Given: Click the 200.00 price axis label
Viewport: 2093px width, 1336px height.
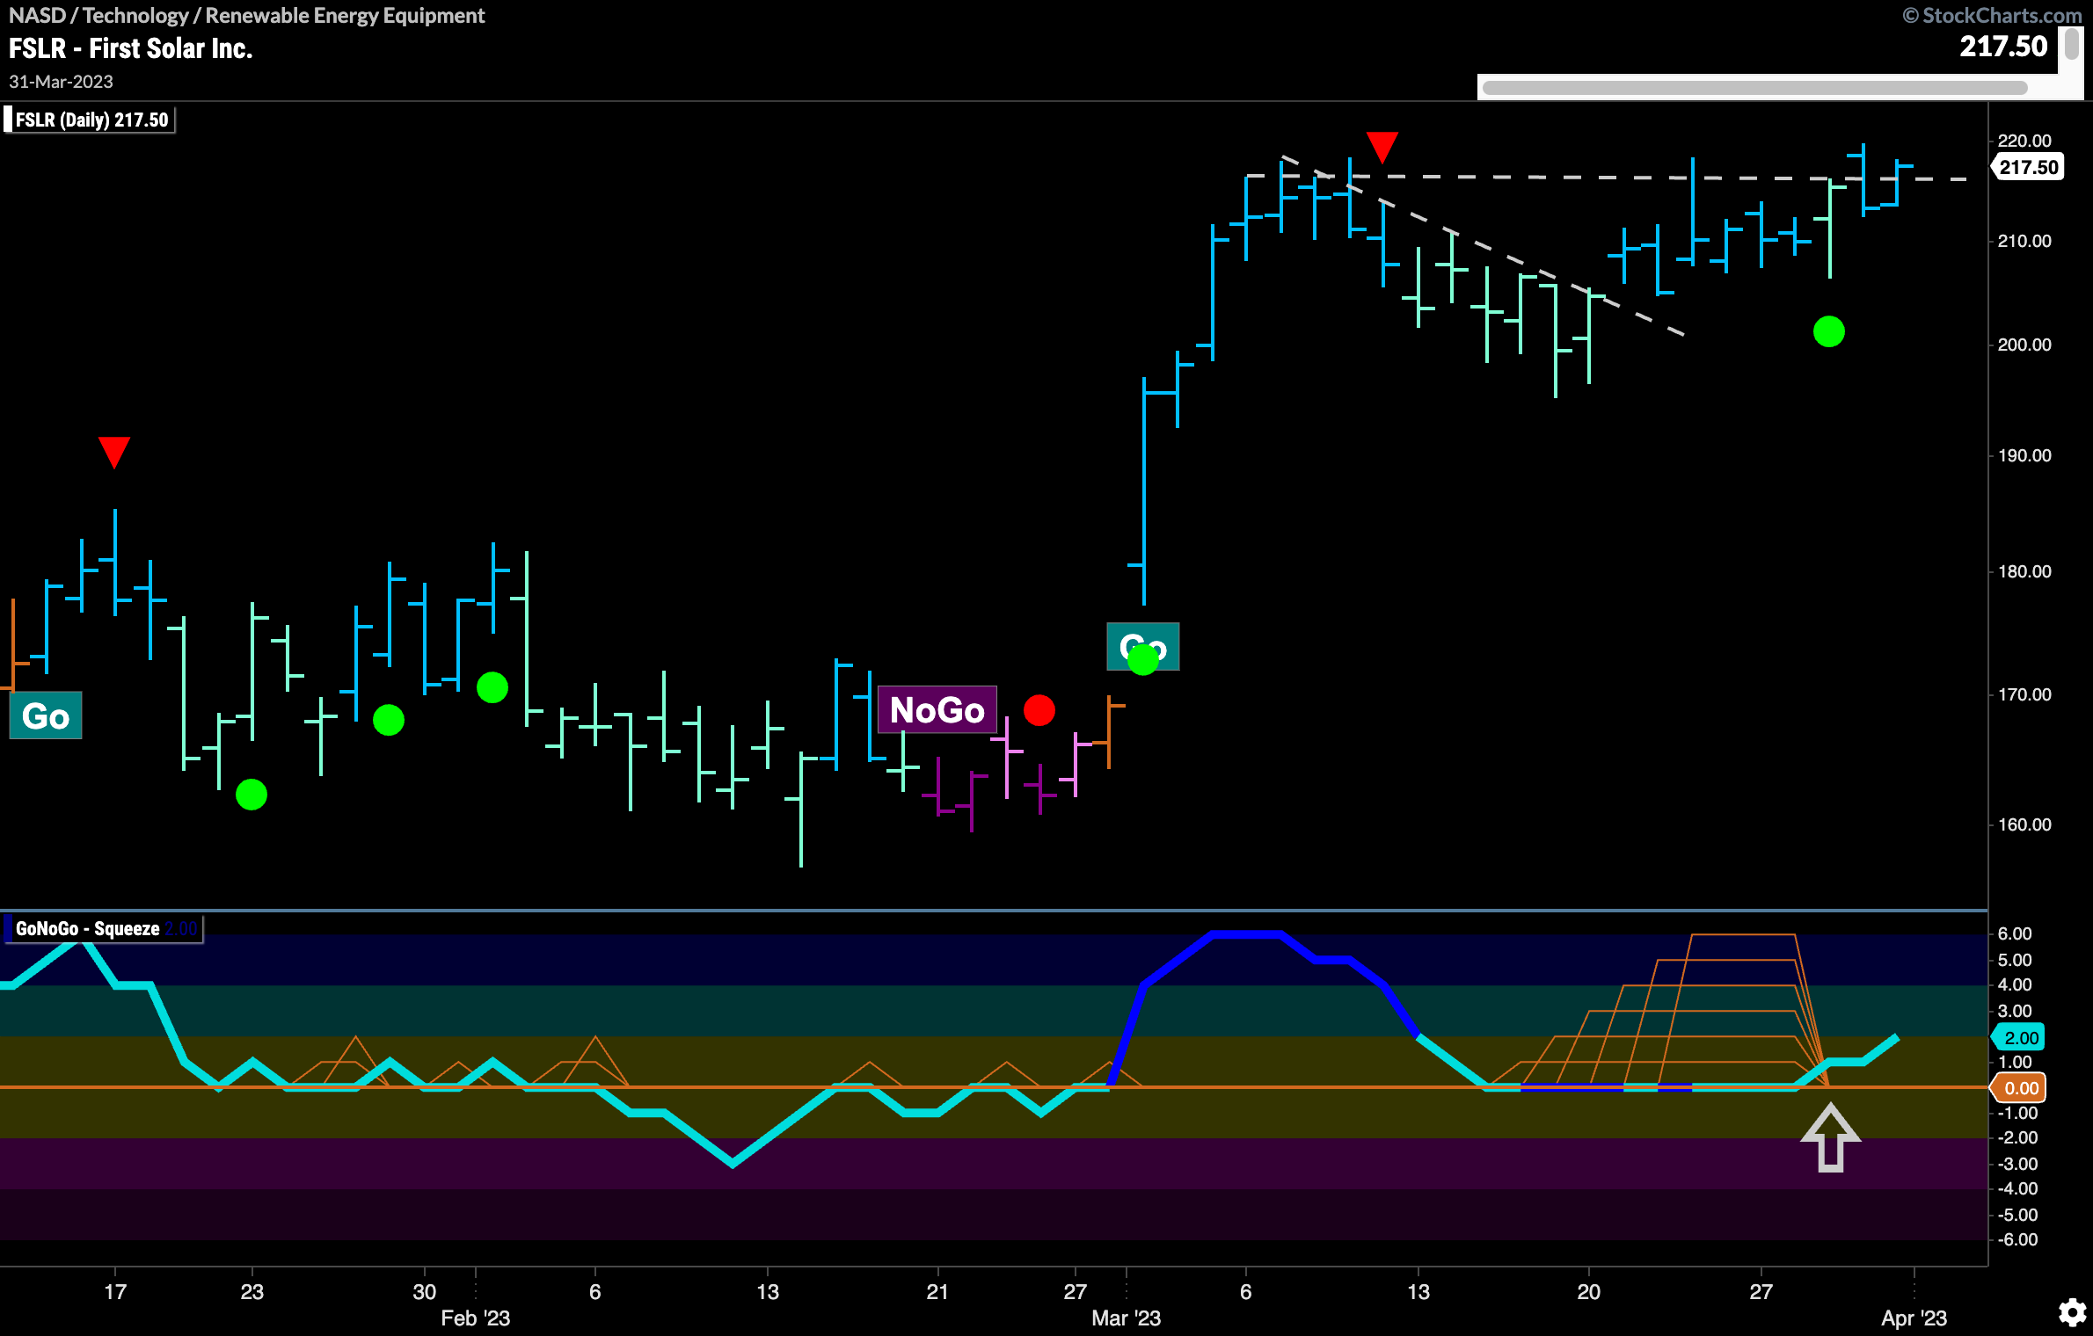Looking at the screenshot, I should pyautogui.click(x=2024, y=345).
